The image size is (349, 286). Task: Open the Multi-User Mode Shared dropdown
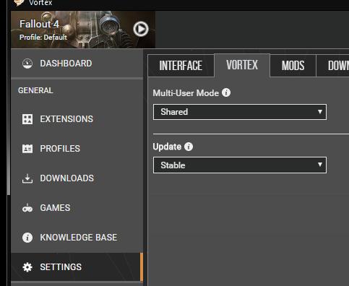click(240, 112)
